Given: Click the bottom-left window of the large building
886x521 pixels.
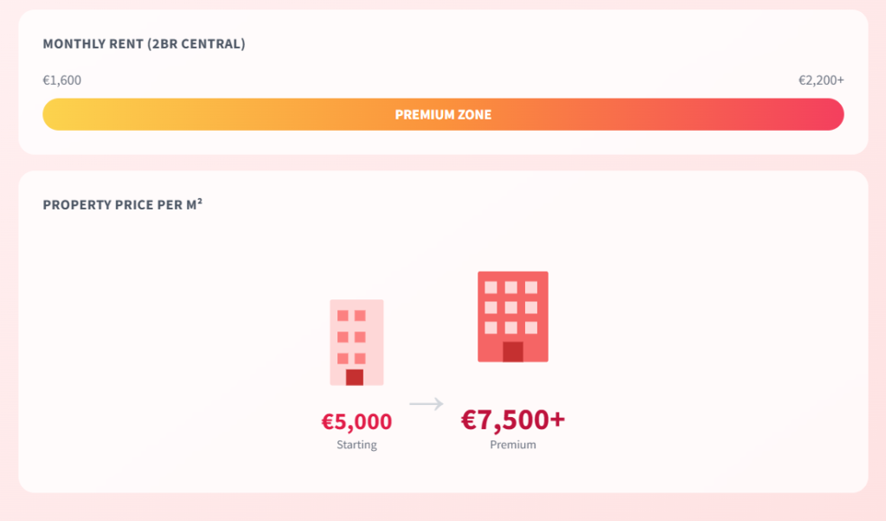Looking at the screenshot, I should tap(491, 327).
